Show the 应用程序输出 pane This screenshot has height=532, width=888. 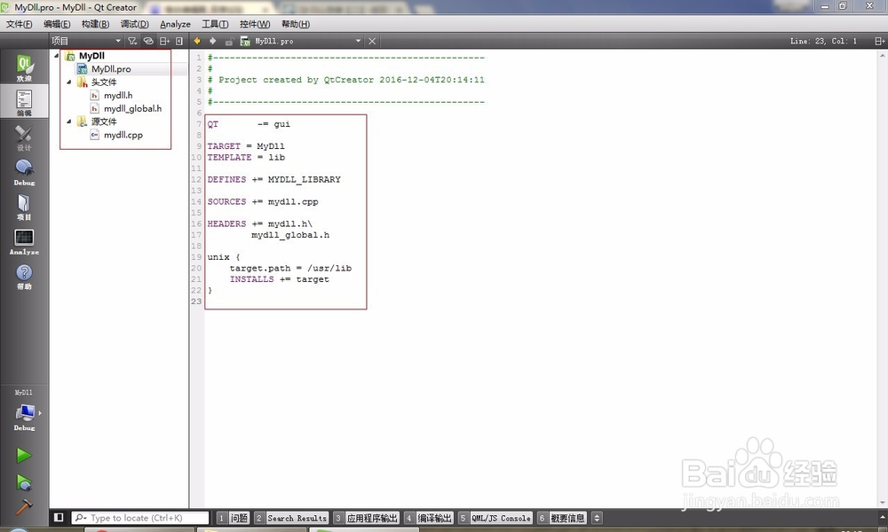[367, 518]
